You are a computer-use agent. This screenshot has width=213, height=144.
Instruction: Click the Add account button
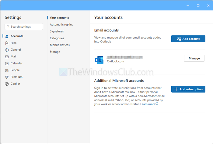point(188,39)
